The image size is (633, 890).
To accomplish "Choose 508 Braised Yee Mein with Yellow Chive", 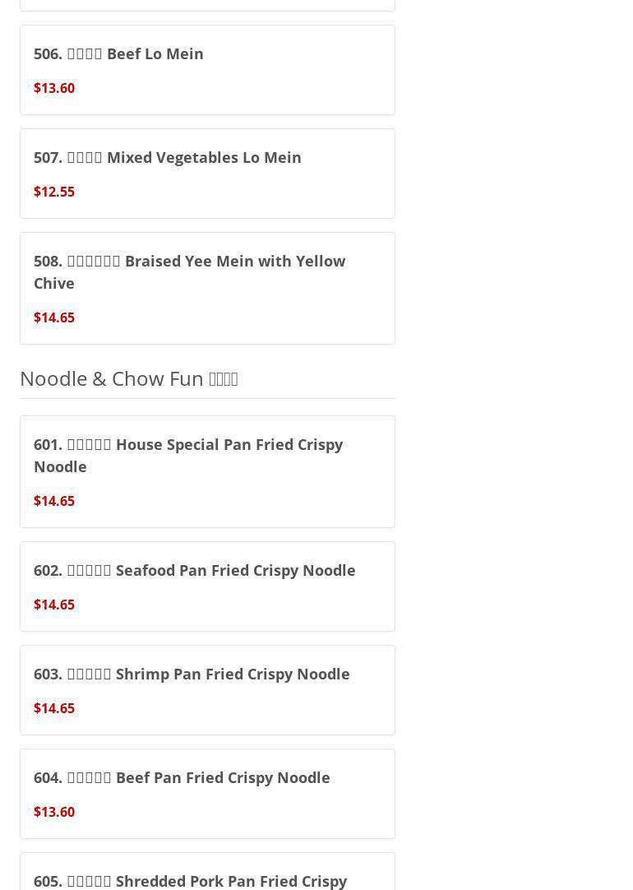I will 189,271.
